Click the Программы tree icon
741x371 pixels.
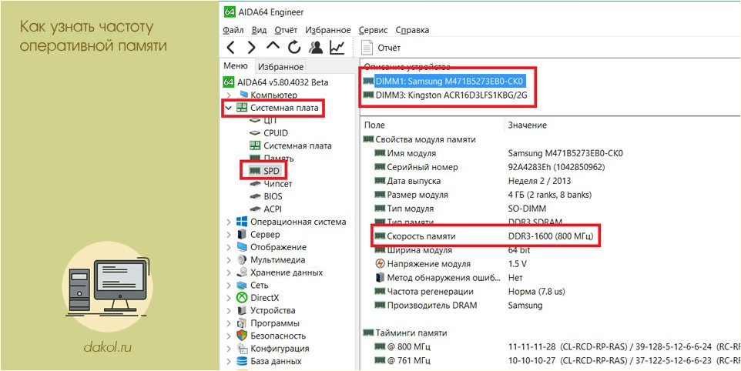coord(242,323)
